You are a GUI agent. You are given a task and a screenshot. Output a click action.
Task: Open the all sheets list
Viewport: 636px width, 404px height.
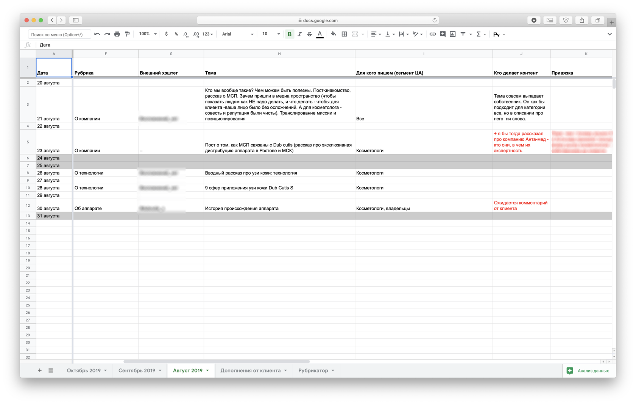pos(51,370)
